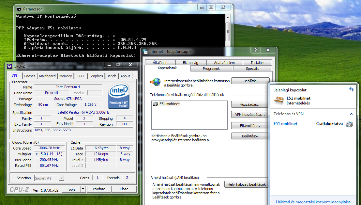Click the E51 mobilnet link in network flyout

tap(285, 124)
